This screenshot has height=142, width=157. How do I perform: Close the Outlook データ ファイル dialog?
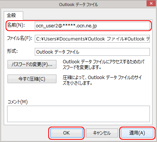(151, 3)
